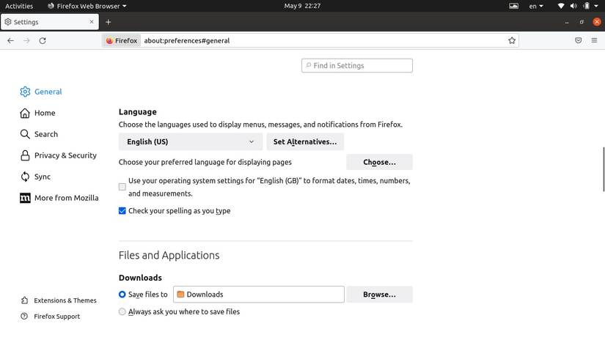
Task: Reload the current page
Action: click(43, 40)
